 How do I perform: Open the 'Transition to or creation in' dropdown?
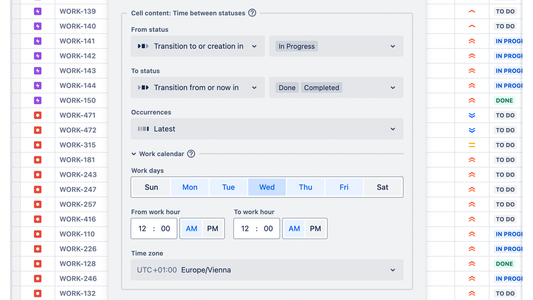[197, 46]
